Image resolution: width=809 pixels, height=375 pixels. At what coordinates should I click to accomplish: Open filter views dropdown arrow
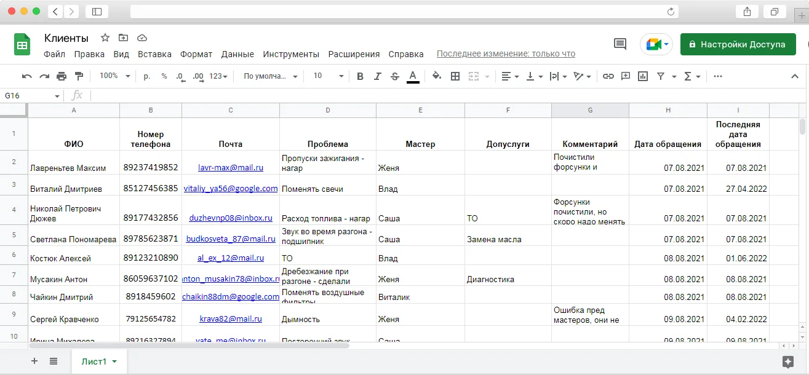pos(674,76)
